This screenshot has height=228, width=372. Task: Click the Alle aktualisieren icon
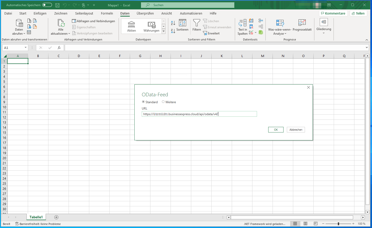[61, 23]
